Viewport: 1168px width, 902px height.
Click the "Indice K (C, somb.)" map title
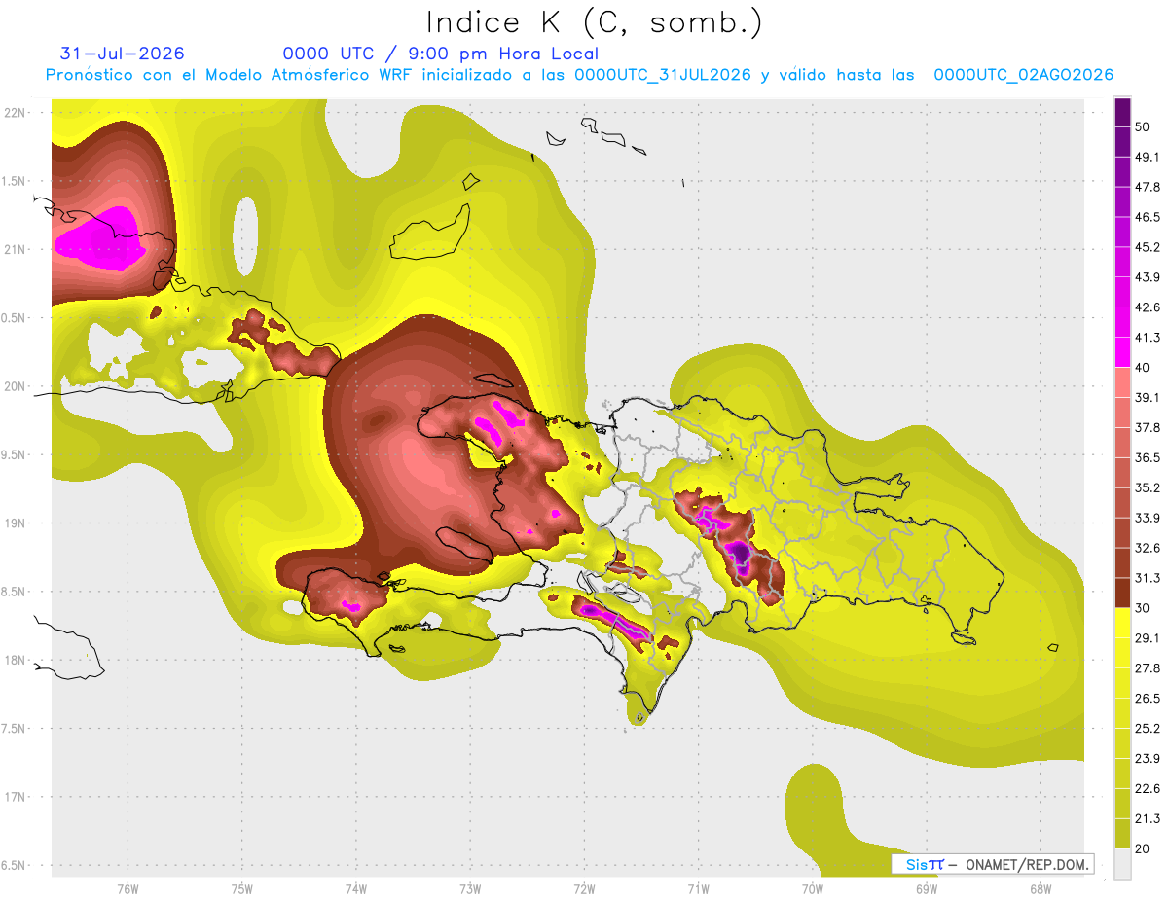tap(594, 23)
